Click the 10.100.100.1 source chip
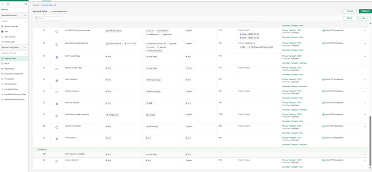The width and height of the screenshot is (372, 172). click(x=113, y=115)
